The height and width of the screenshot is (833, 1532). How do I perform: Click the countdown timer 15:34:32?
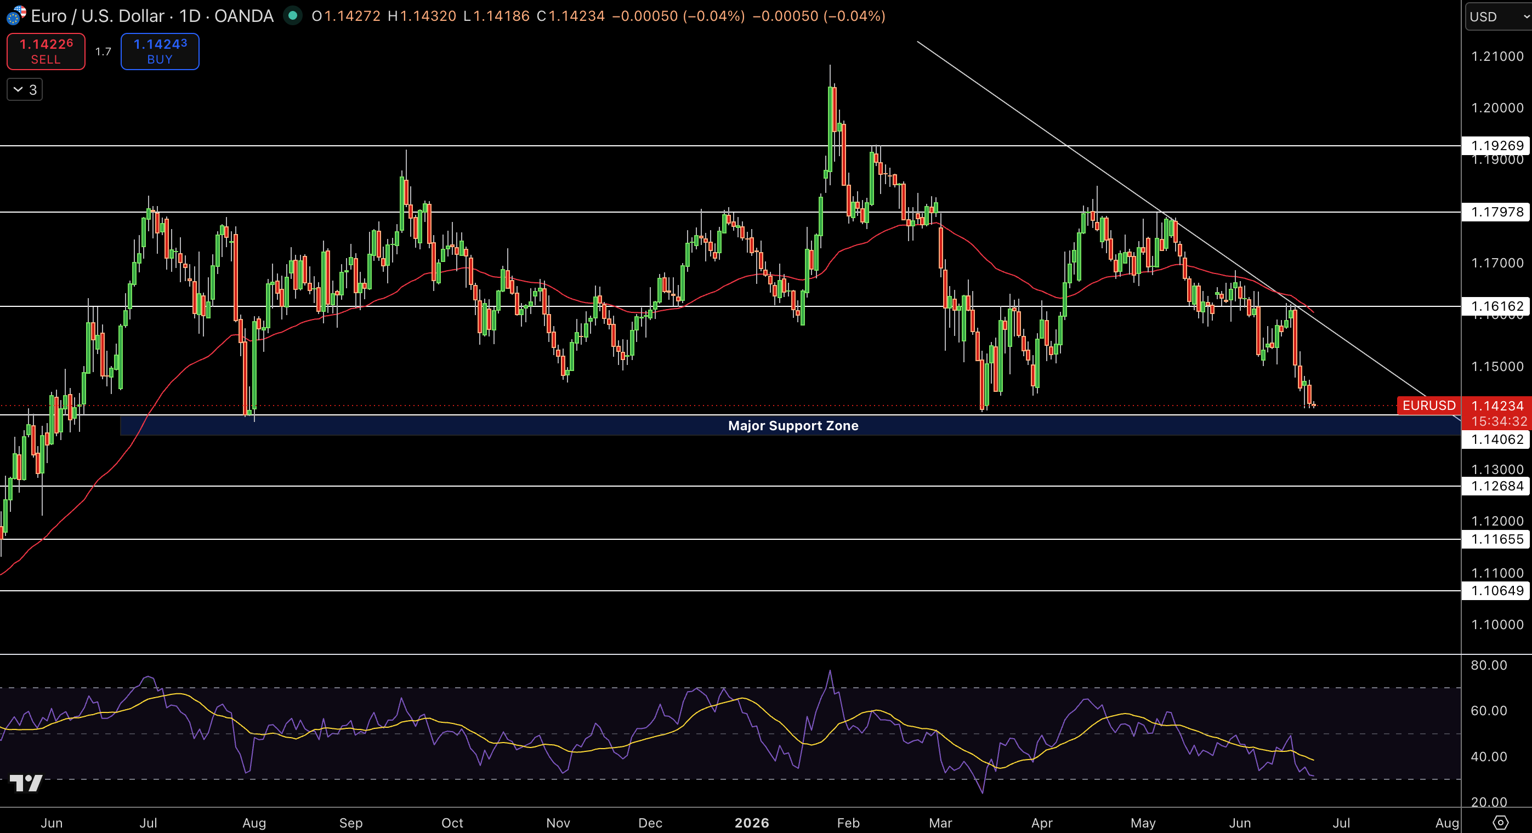coord(1499,421)
